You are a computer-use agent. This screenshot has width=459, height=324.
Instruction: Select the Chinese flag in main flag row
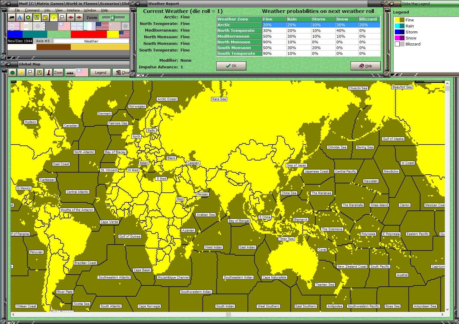coord(64,26)
